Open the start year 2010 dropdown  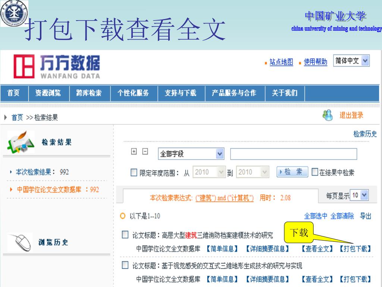coord(209,172)
